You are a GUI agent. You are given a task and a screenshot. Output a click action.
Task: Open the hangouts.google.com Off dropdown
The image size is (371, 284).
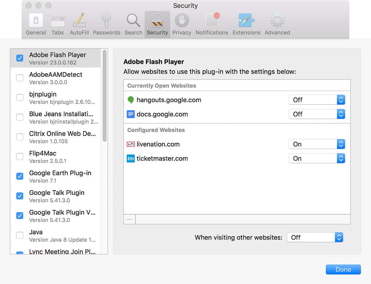click(317, 100)
